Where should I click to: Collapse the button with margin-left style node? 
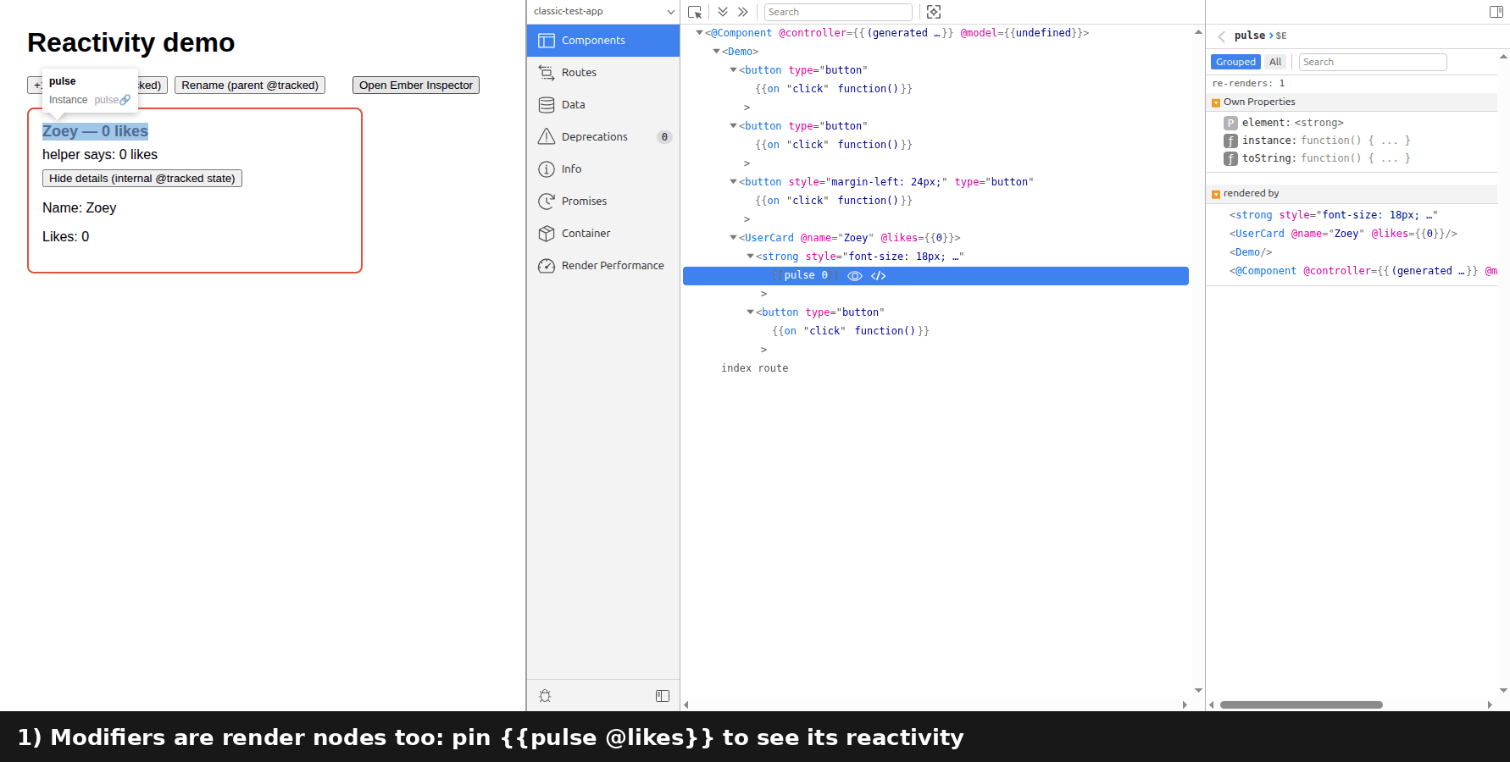(733, 182)
